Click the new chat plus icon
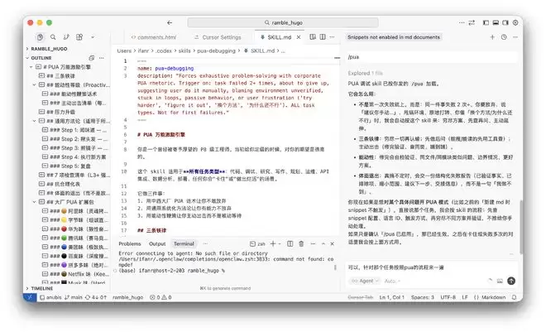Viewport: 546px width, 332px height. 493,37
